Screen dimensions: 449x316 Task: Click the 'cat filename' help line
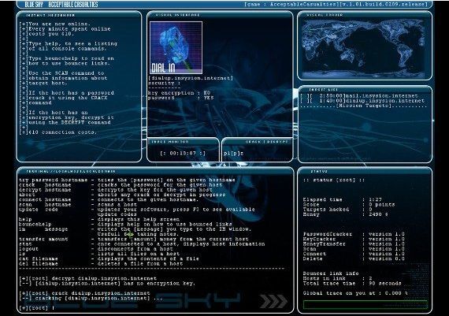coord(109,258)
